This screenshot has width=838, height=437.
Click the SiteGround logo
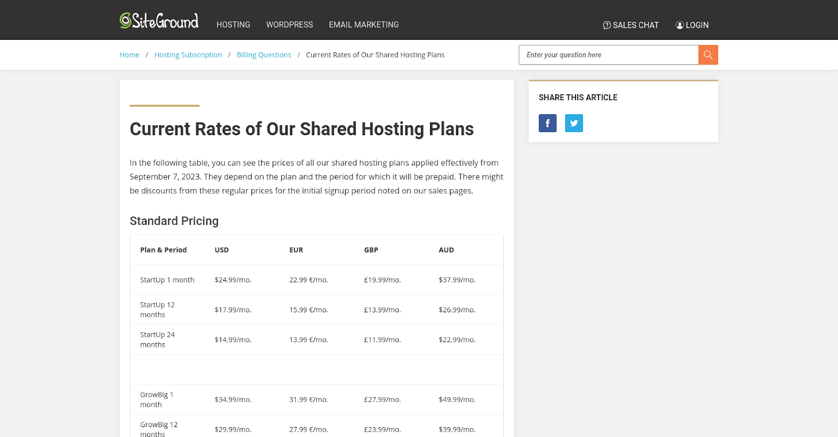point(159,20)
